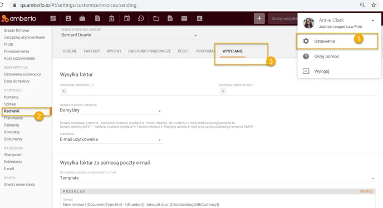The height and width of the screenshot is (208, 383).
Task: Switch to the RACHUNKI POWIERNICZE tab
Action: 150,51
